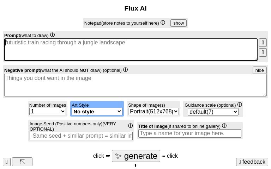
Task: Click the info icon beside Notepad label
Action: click(x=163, y=23)
